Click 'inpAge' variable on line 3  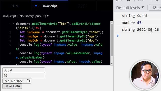(x=32, y=36)
